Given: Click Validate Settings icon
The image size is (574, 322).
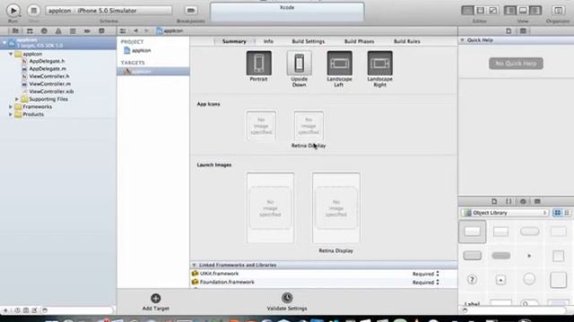Looking at the screenshot, I should pyautogui.click(x=287, y=298).
